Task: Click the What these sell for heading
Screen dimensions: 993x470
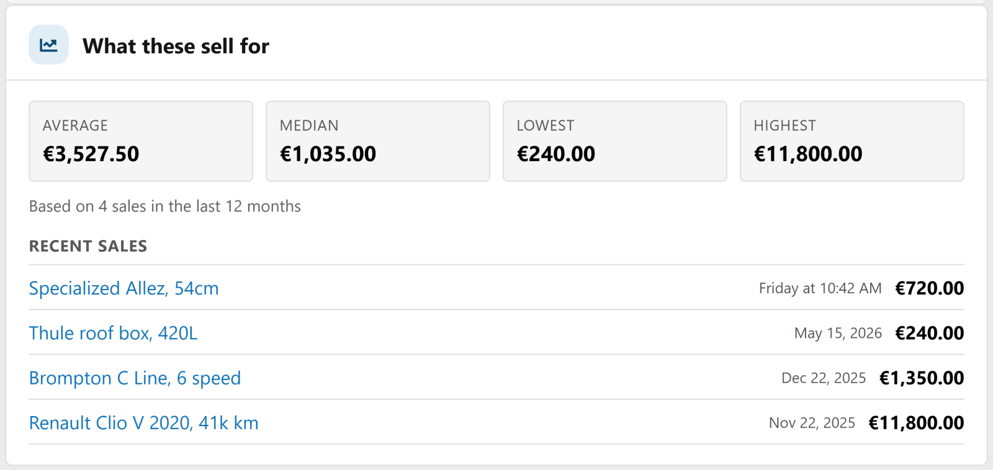Action: [176, 46]
